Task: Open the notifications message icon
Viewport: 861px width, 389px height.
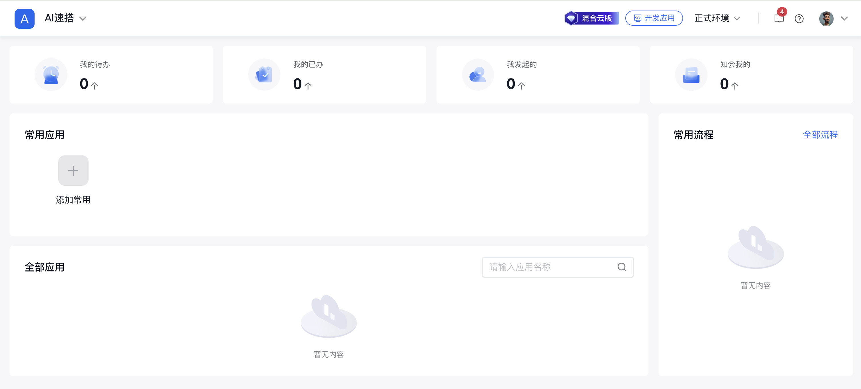Action: coord(779,18)
